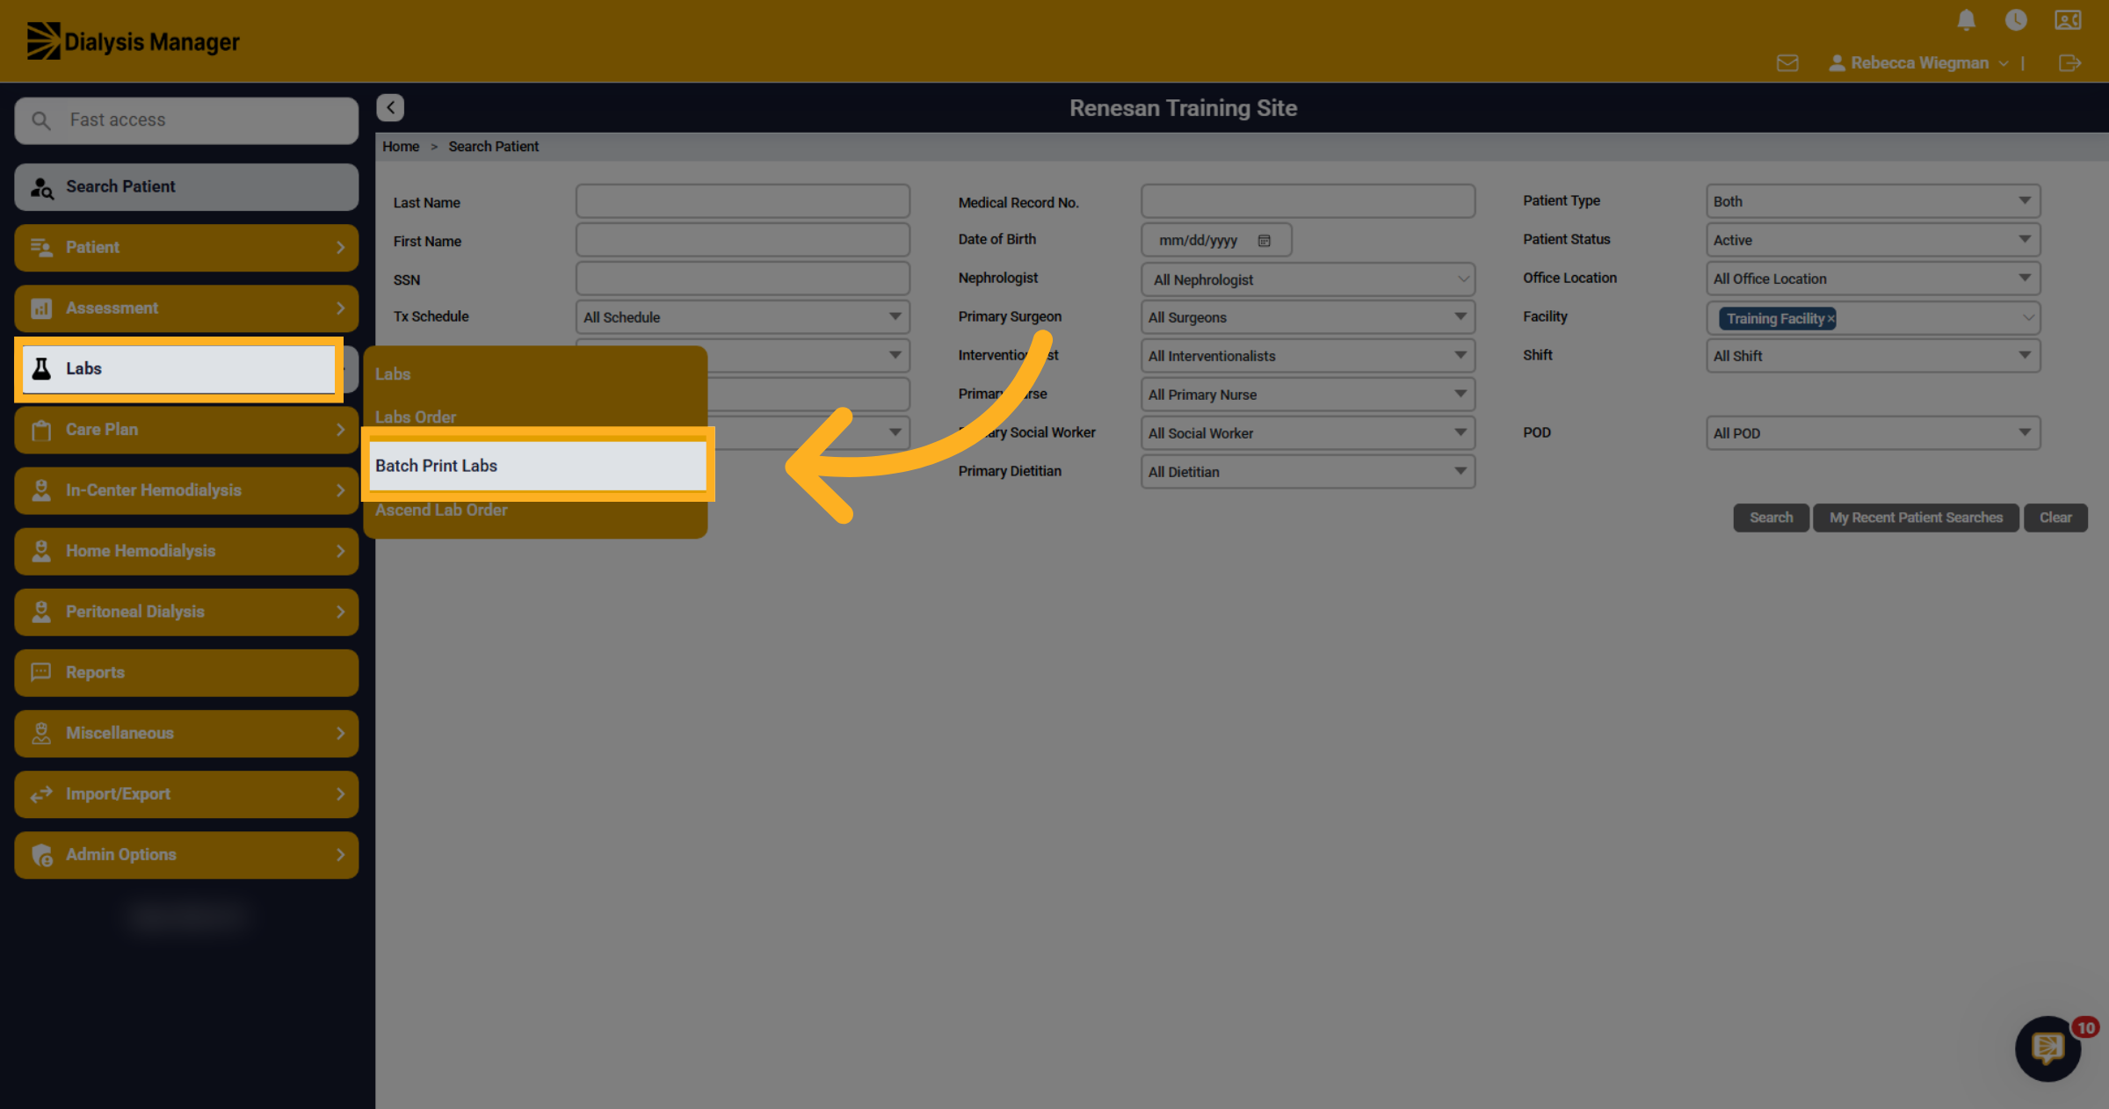
Task: Expand Home Hemodialysis menu
Action: point(186,551)
